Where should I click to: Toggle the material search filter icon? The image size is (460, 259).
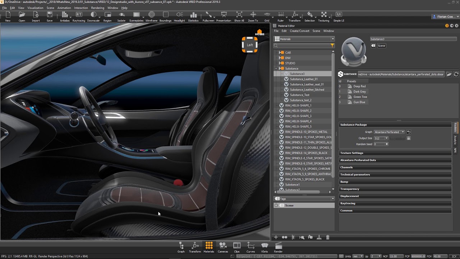click(332, 46)
